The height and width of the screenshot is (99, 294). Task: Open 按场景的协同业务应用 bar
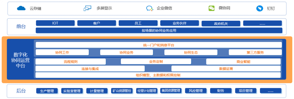point(159,31)
